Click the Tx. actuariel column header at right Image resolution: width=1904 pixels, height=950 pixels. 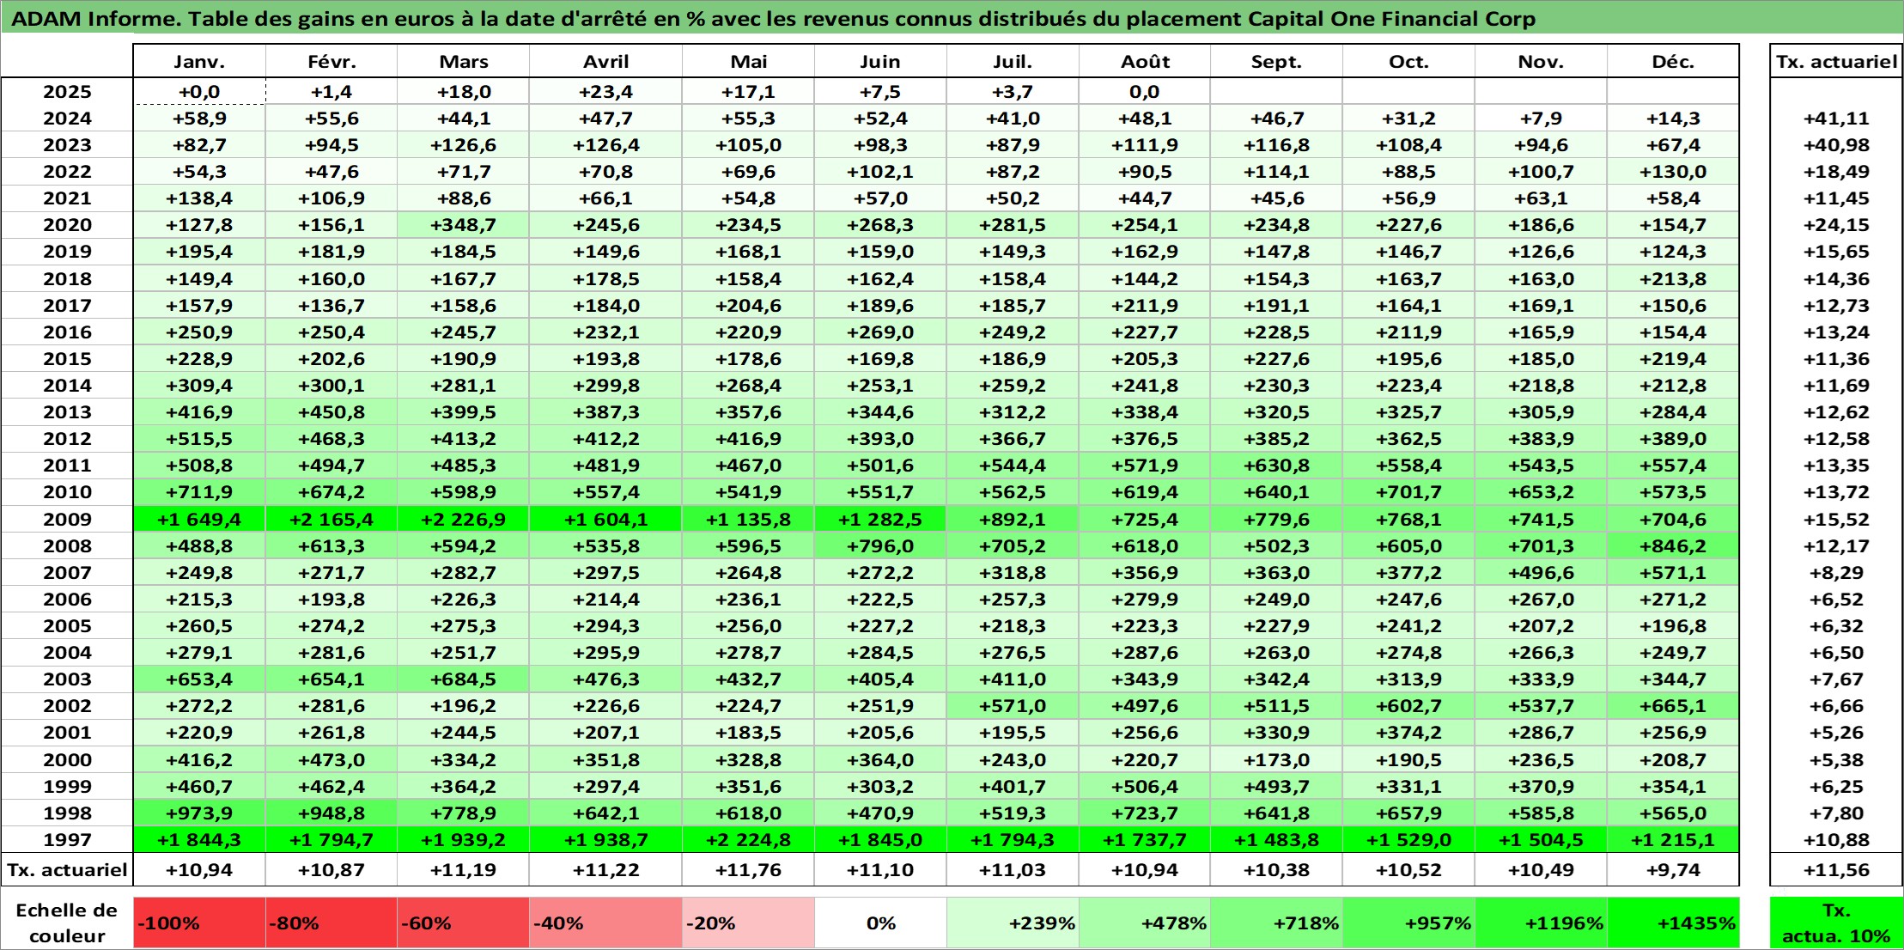pyautogui.click(x=1836, y=62)
